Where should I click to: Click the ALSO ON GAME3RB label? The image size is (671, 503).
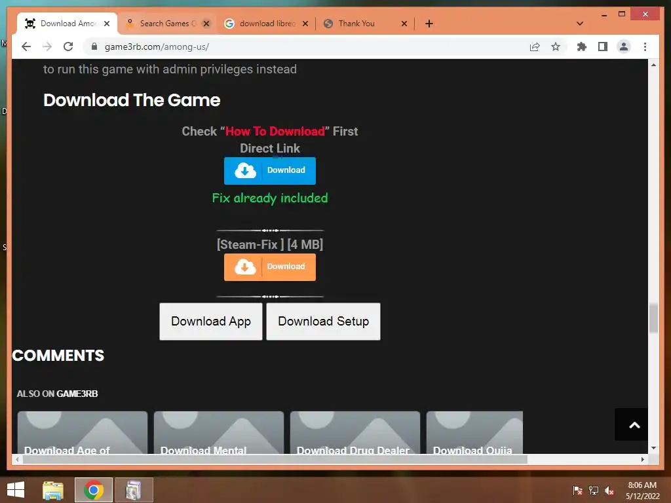tap(58, 394)
